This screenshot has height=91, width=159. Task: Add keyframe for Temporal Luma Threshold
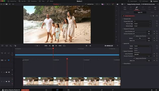pyautogui.click(x=154, y=31)
